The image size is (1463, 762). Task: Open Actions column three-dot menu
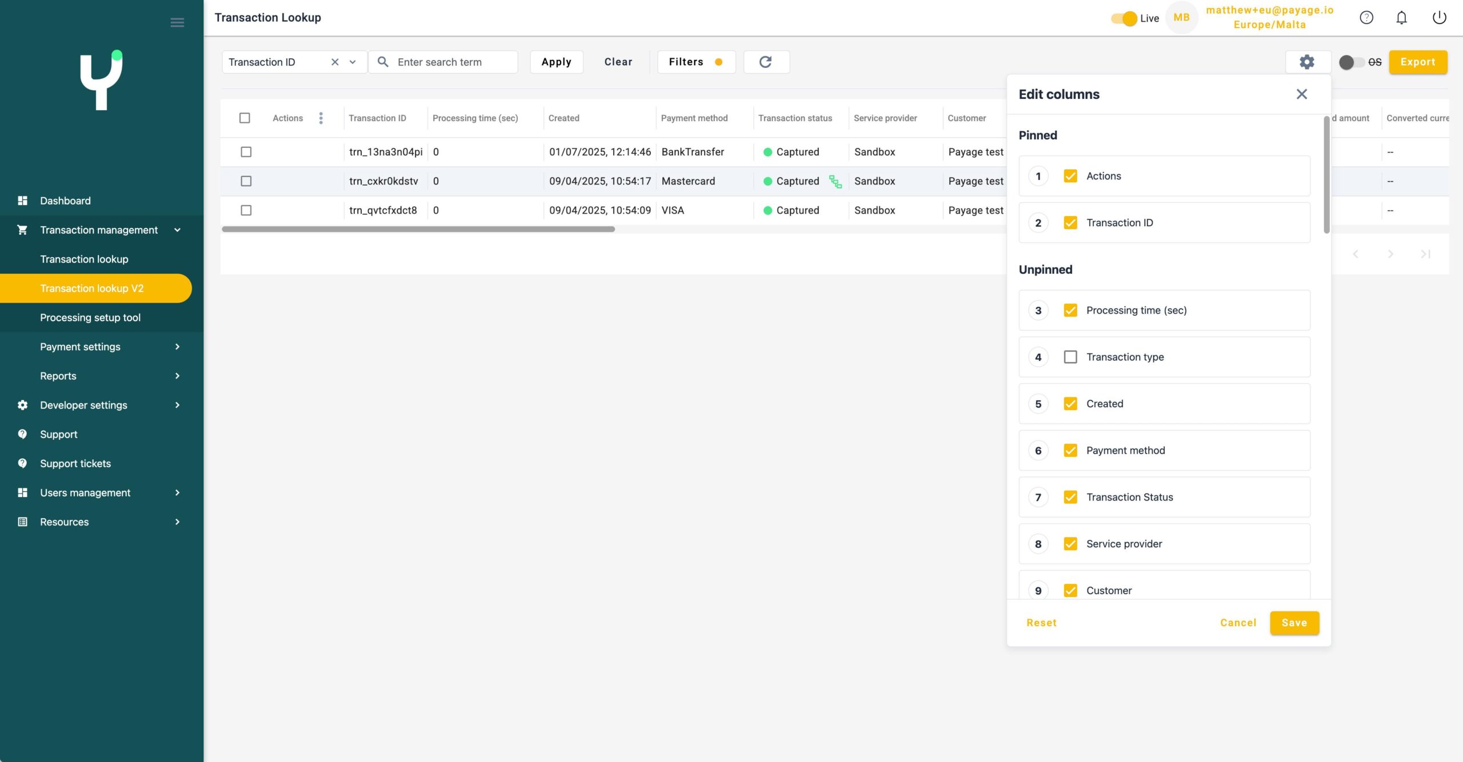coord(321,118)
